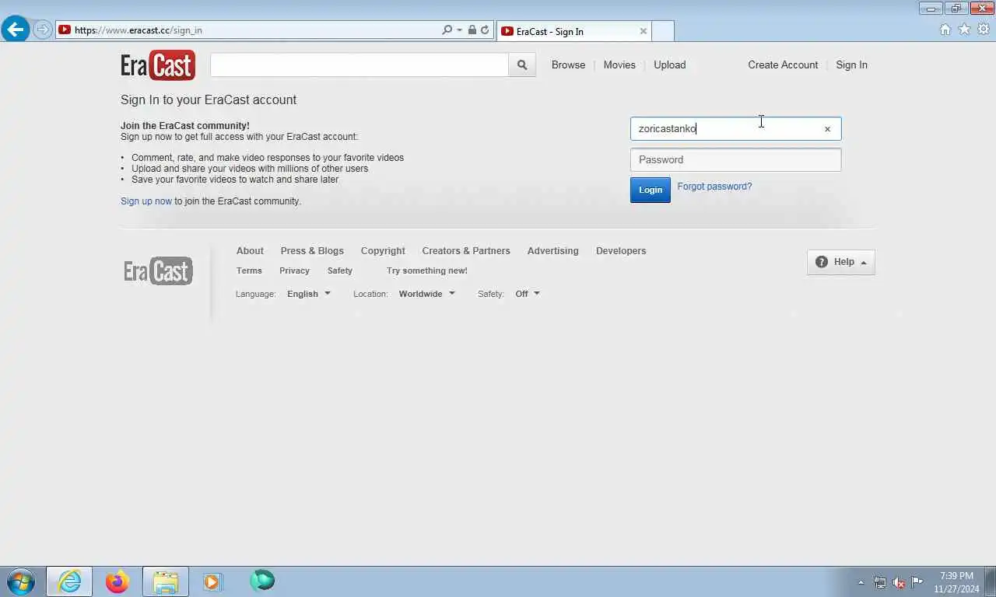
Task: Open Favorites star icon
Action: click(964, 30)
